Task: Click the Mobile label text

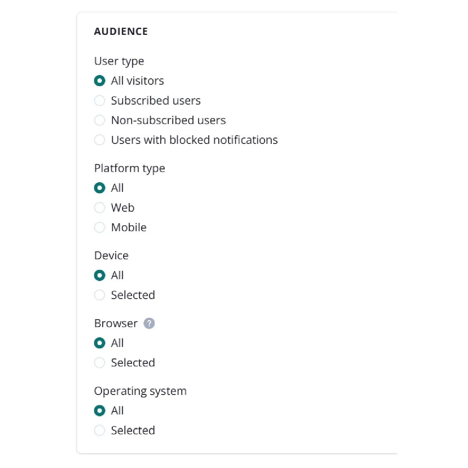Action: (129, 227)
